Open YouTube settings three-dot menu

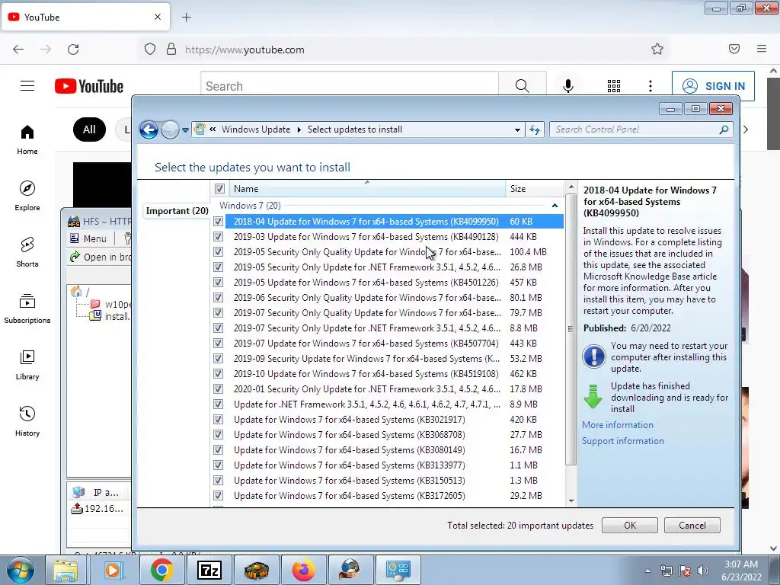pyautogui.click(x=651, y=86)
